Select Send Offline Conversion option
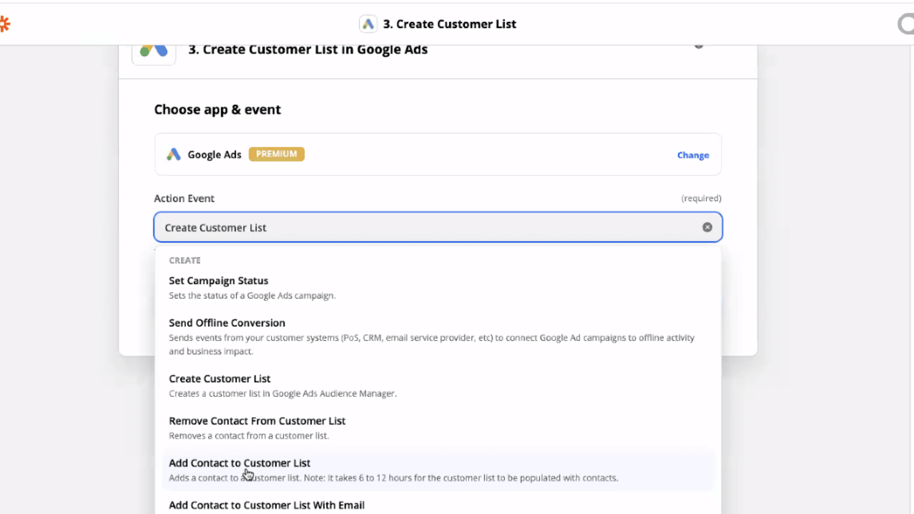The image size is (914, 514). tap(438, 337)
